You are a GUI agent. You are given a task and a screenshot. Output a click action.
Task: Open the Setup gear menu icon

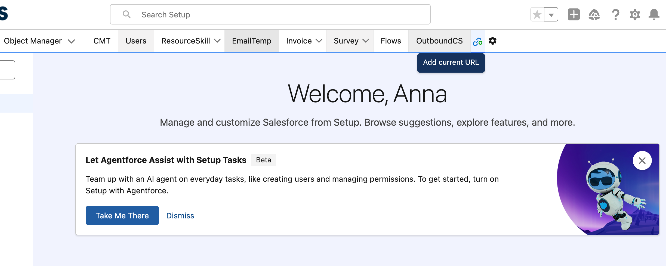pyautogui.click(x=635, y=14)
